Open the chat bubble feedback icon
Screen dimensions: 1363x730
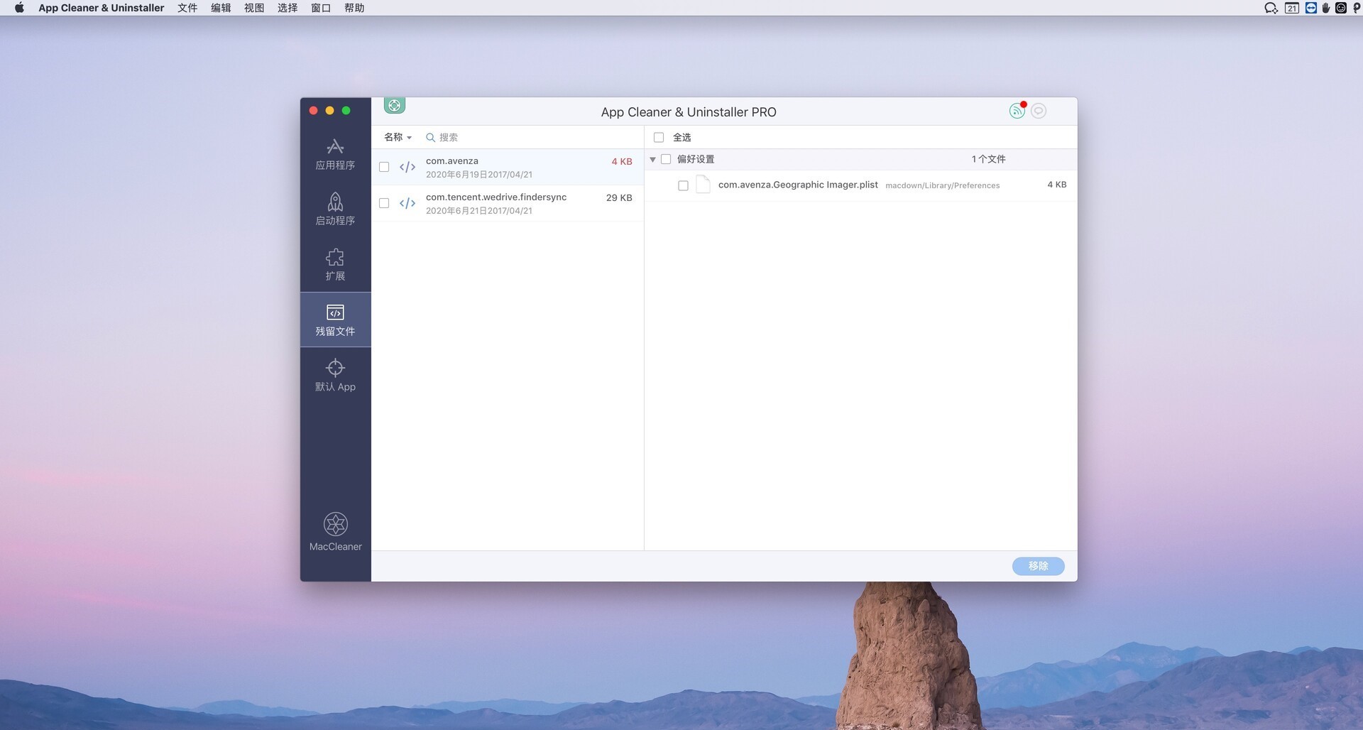click(1039, 111)
